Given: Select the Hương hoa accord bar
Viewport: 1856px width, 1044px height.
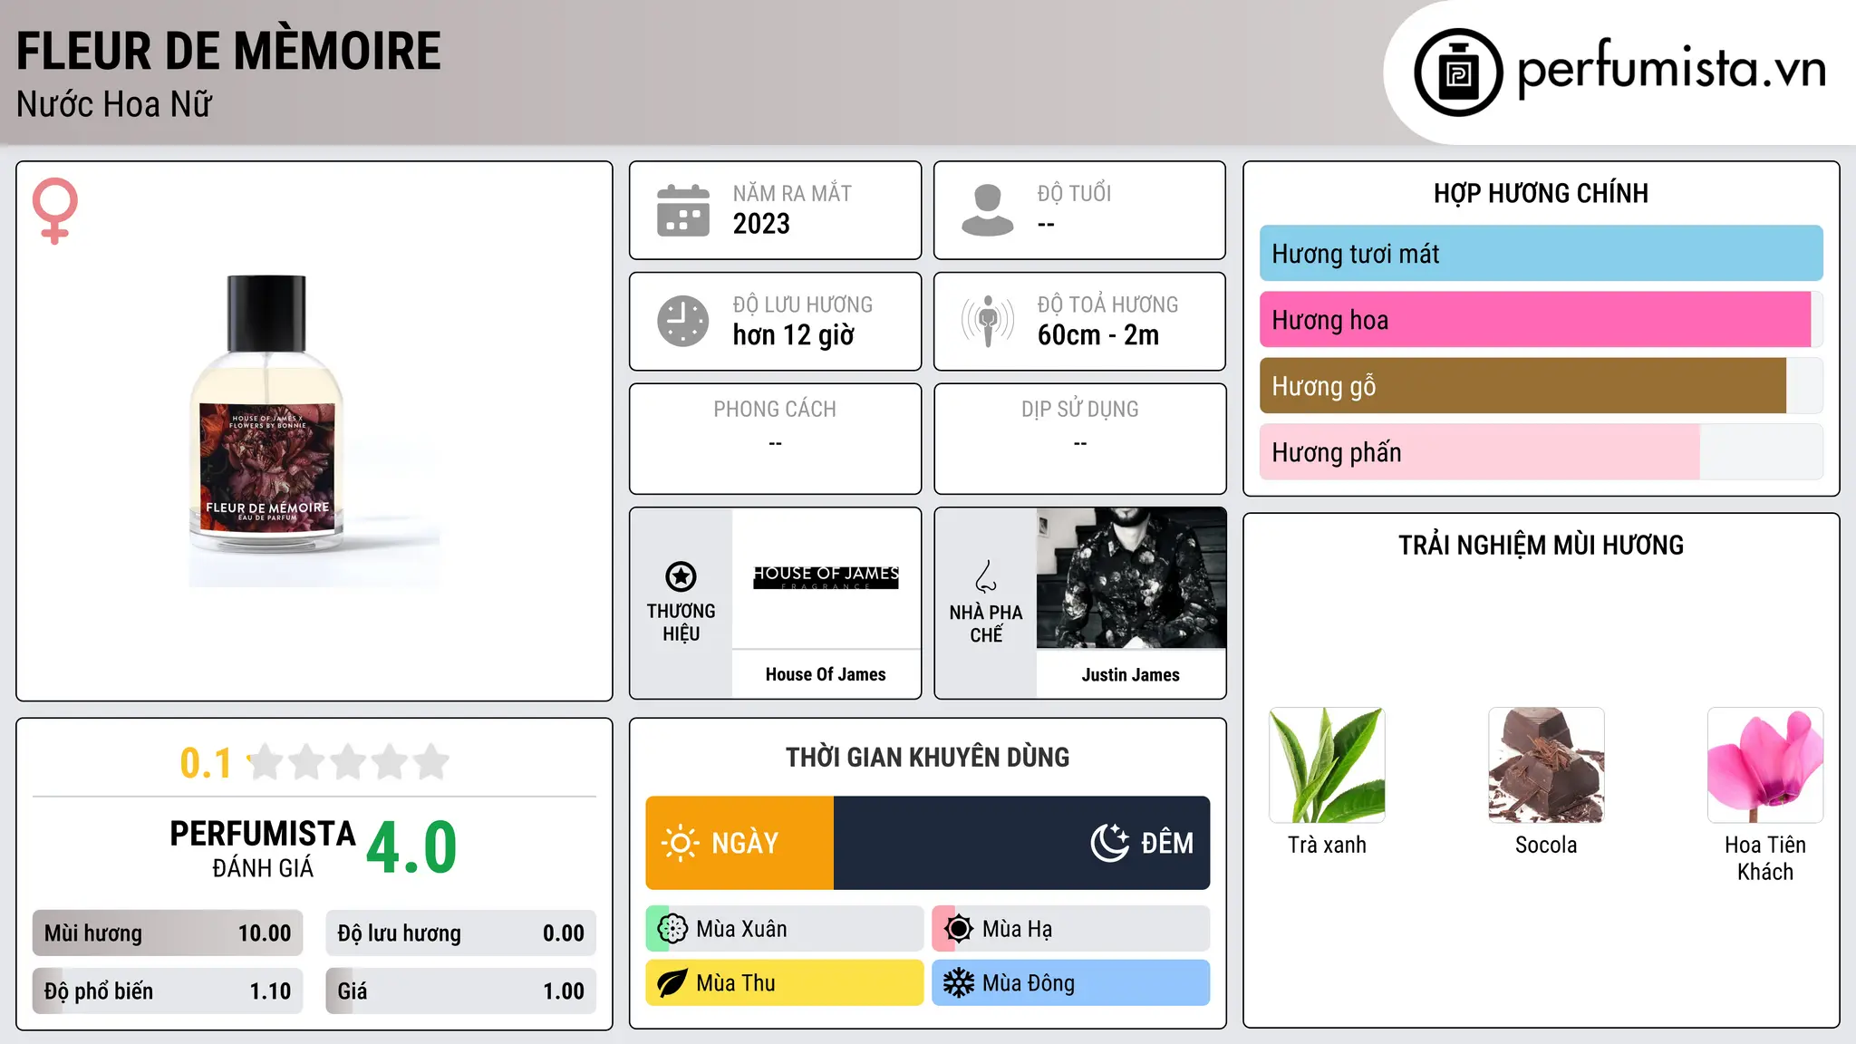Looking at the screenshot, I should pyautogui.click(x=1541, y=320).
